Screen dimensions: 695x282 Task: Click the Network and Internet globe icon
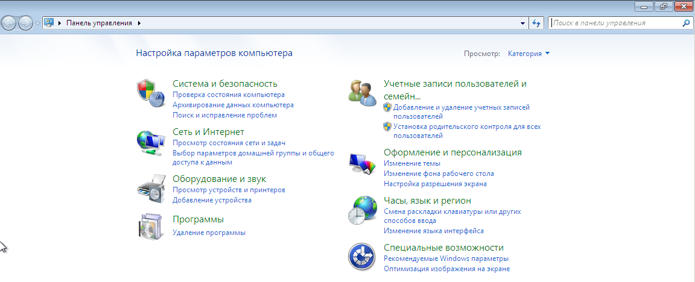(x=151, y=142)
